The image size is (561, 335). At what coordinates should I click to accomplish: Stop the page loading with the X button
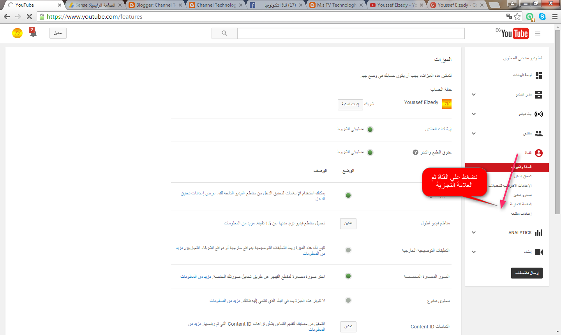tap(30, 17)
